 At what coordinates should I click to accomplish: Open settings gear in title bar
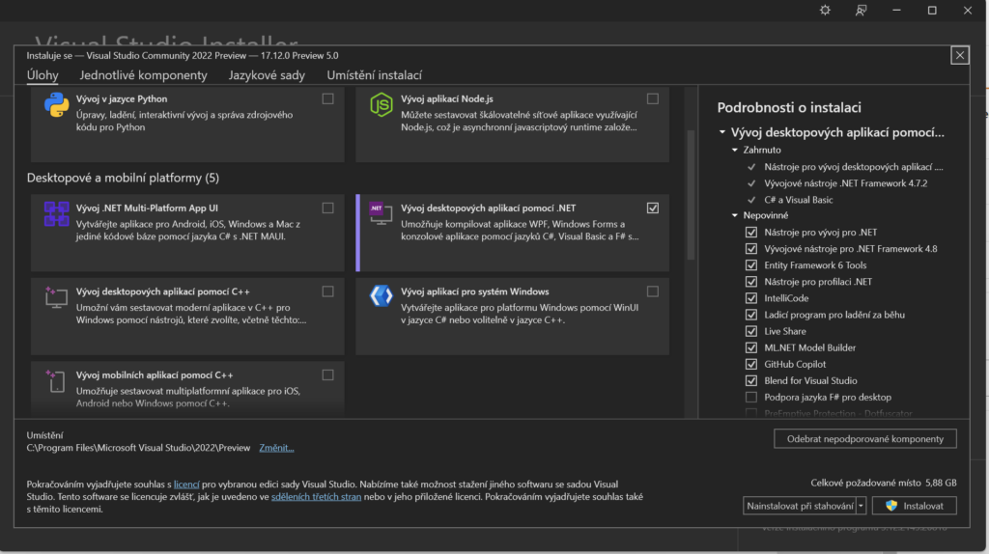(825, 11)
